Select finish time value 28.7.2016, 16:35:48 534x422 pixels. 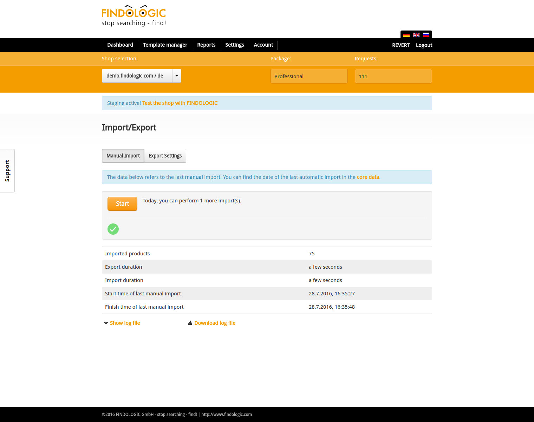point(332,307)
